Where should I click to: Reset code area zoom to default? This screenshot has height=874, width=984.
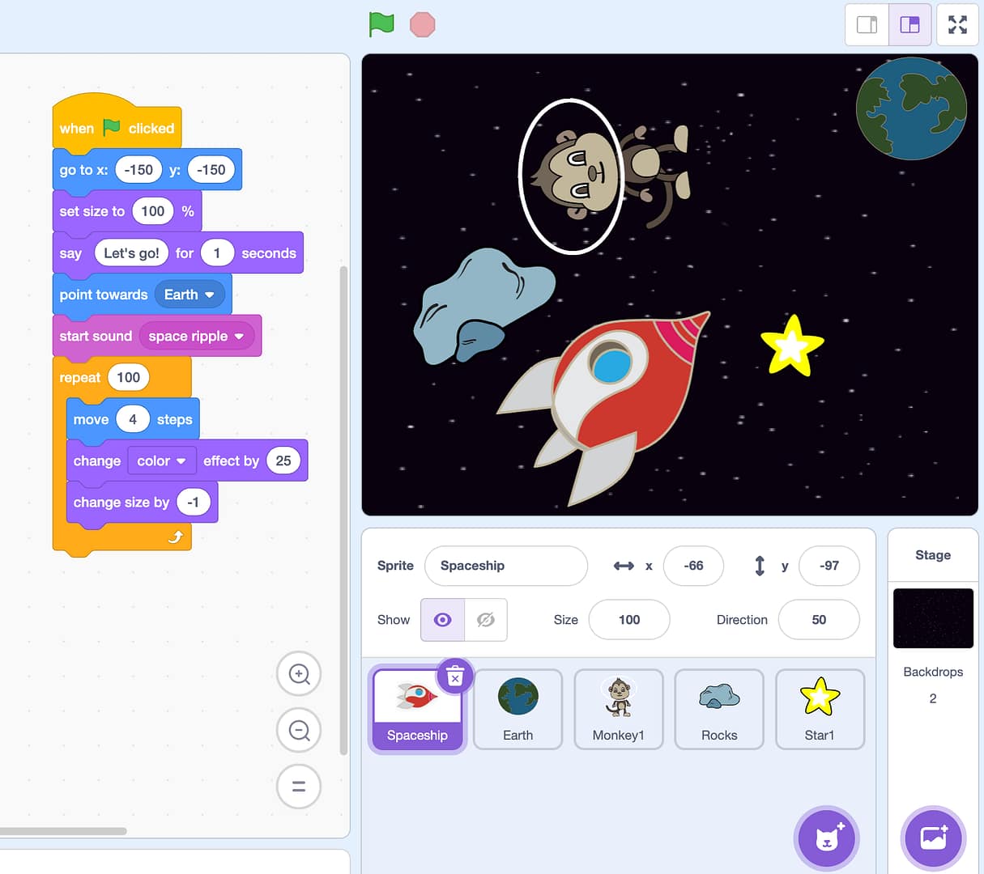(299, 786)
